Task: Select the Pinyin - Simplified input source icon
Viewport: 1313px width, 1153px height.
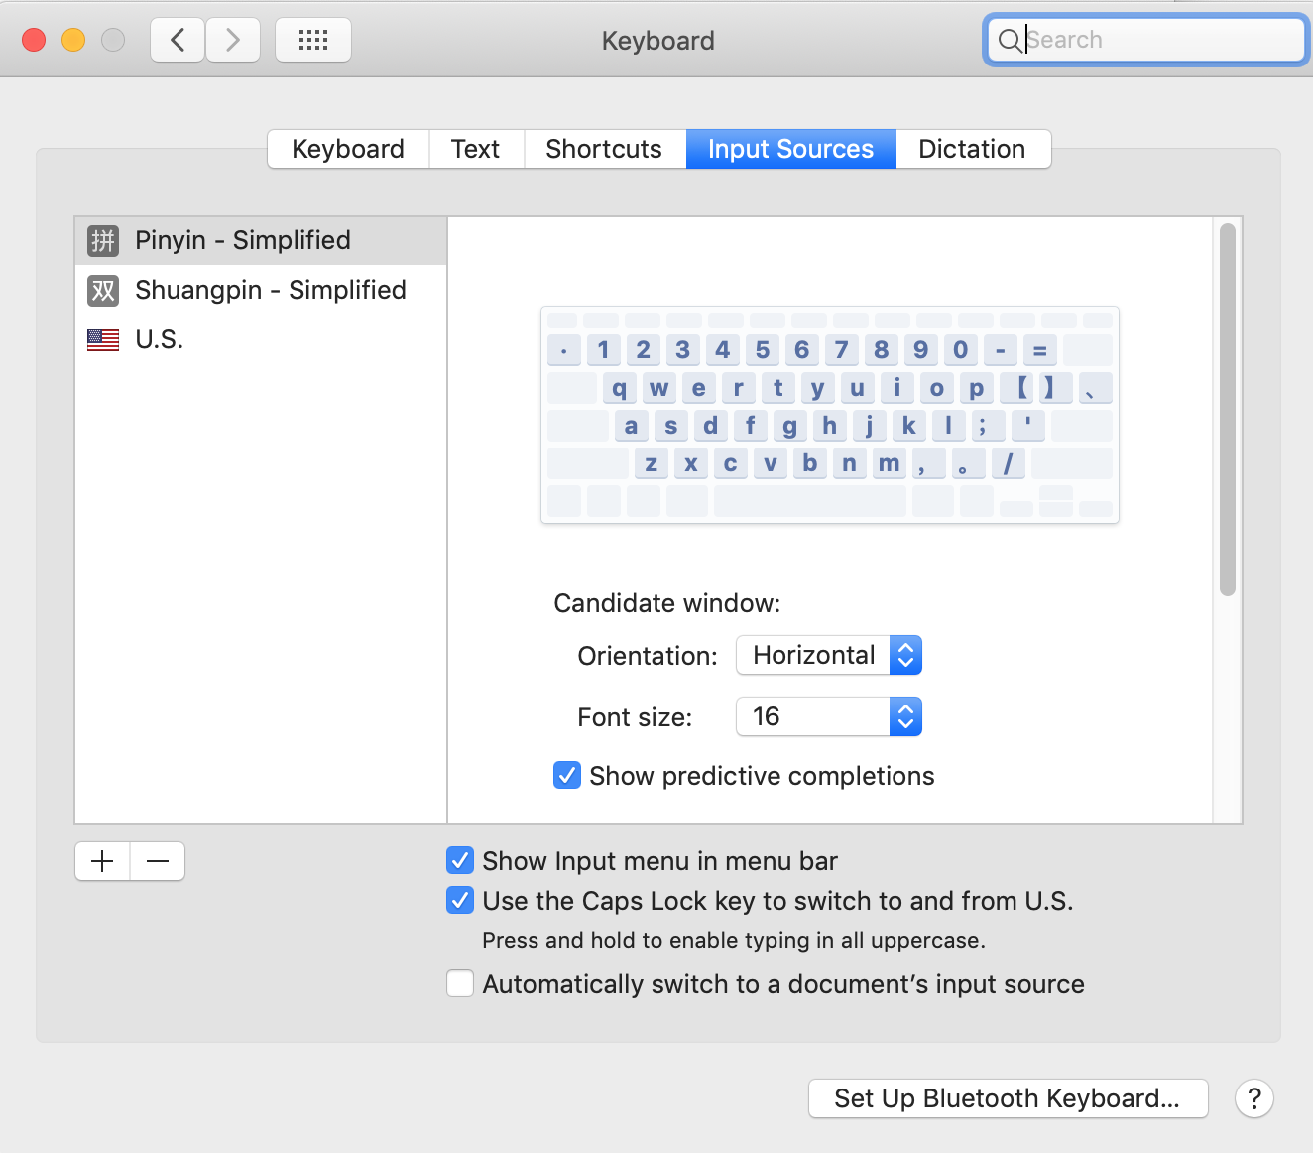Action: pos(103,240)
